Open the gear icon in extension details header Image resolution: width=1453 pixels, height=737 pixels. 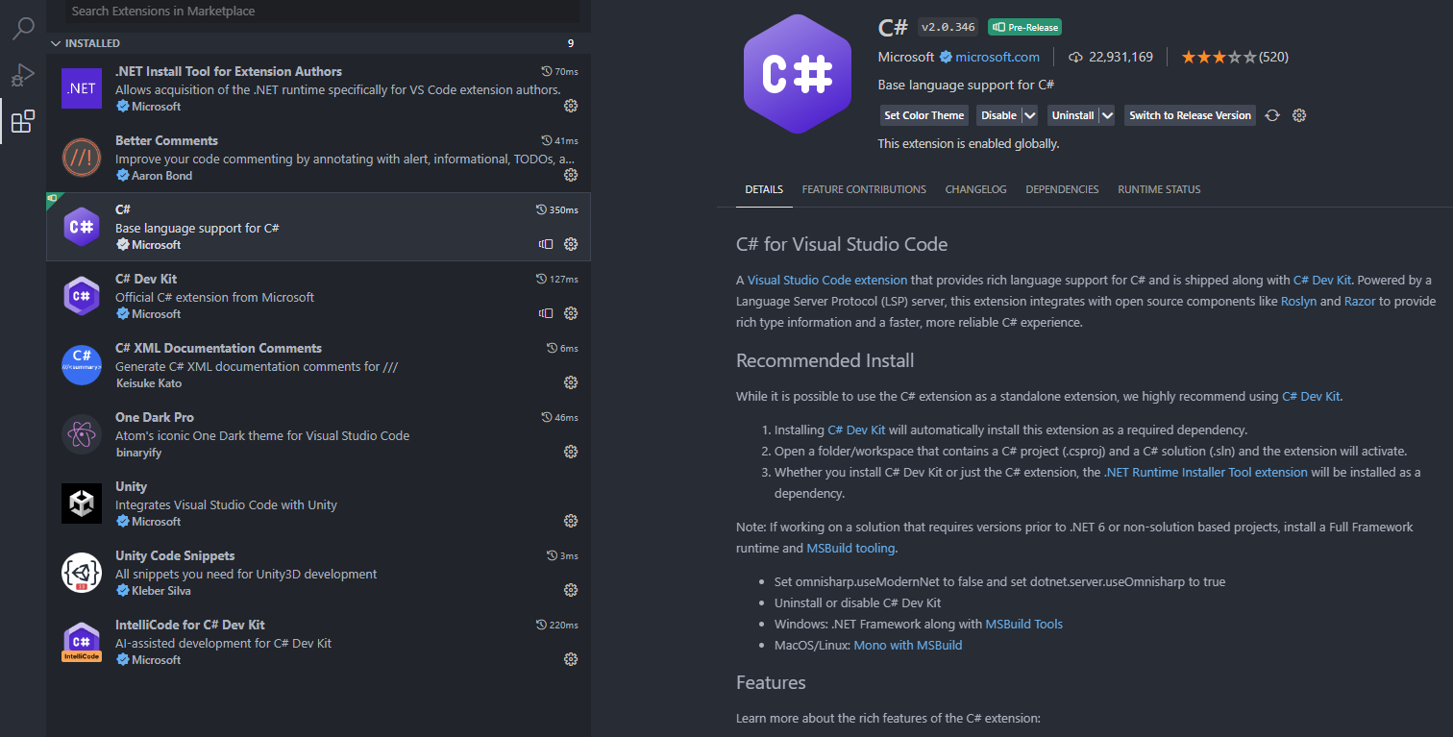[x=1299, y=115]
